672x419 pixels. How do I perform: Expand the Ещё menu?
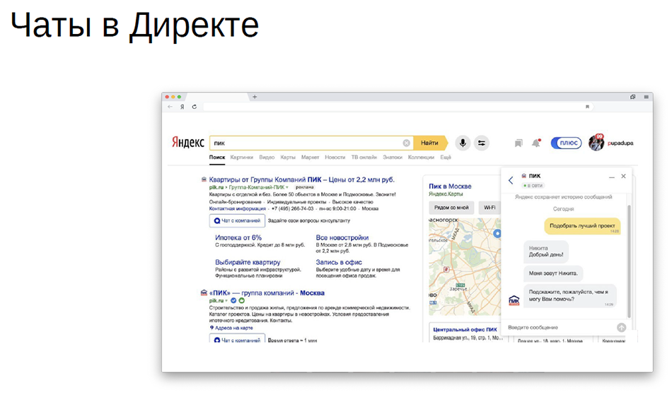tap(446, 157)
